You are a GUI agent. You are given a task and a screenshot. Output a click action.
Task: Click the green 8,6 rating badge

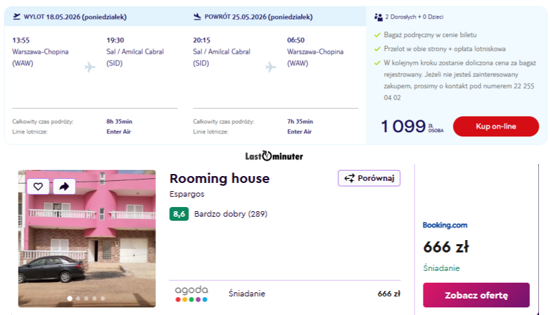(179, 214)
